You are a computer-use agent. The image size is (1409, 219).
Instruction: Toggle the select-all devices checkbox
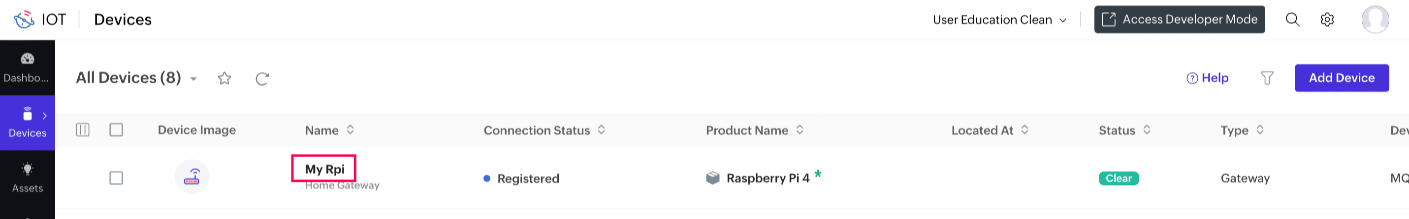[x=116, y=130]
